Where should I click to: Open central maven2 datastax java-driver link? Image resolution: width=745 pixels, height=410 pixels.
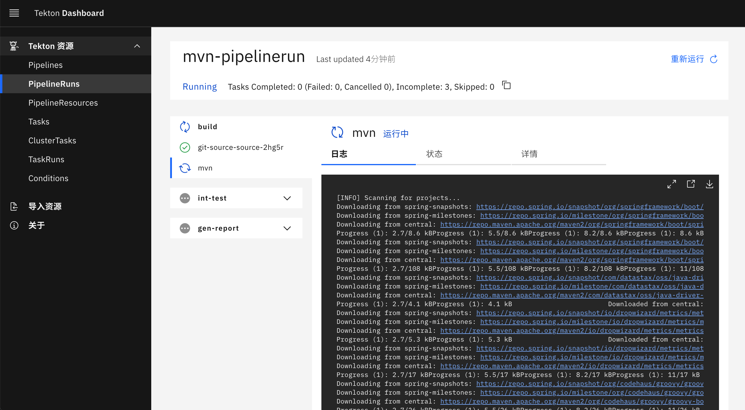[572, 295]
